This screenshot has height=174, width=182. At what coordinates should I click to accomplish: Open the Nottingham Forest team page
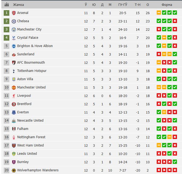tap(31, 137)
